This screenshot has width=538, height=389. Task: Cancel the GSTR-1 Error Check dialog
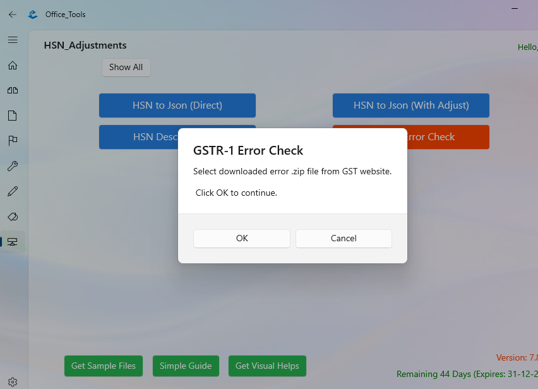pos(344,239)
